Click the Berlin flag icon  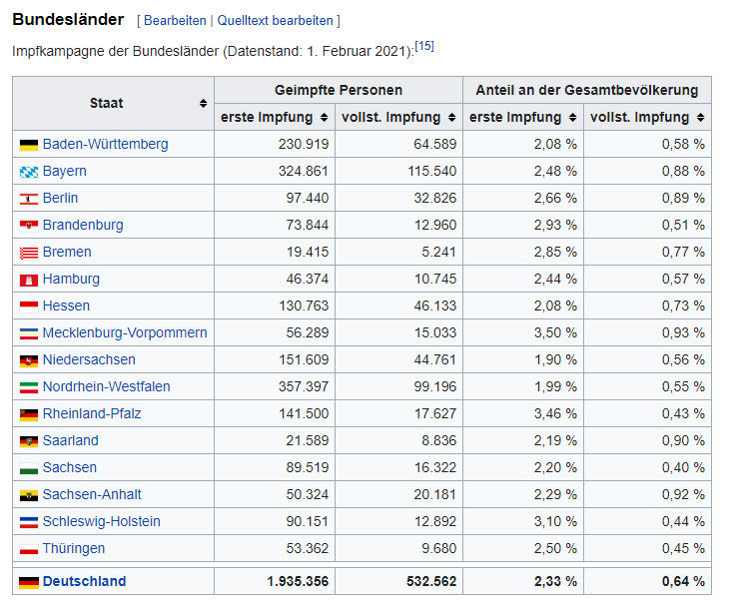pos(28,199)
